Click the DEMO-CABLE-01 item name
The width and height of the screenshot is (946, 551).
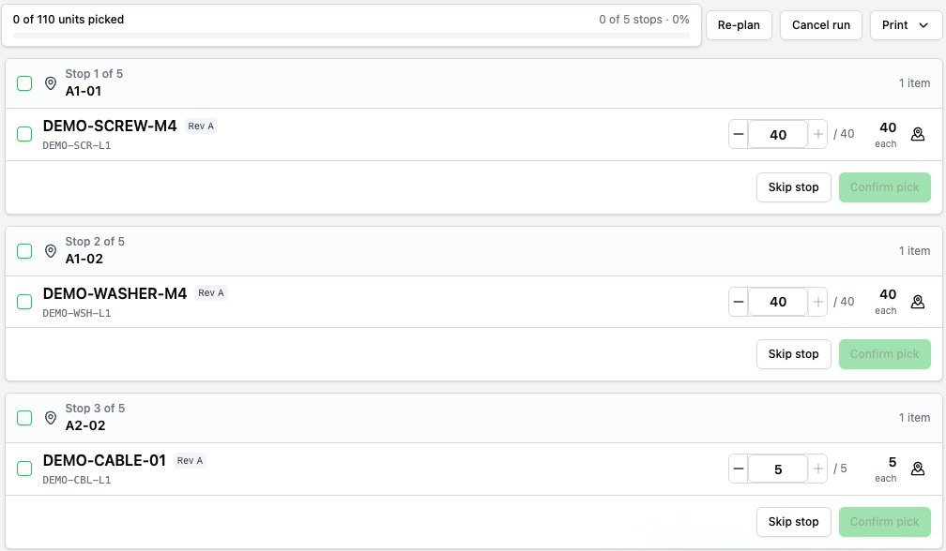104,460
